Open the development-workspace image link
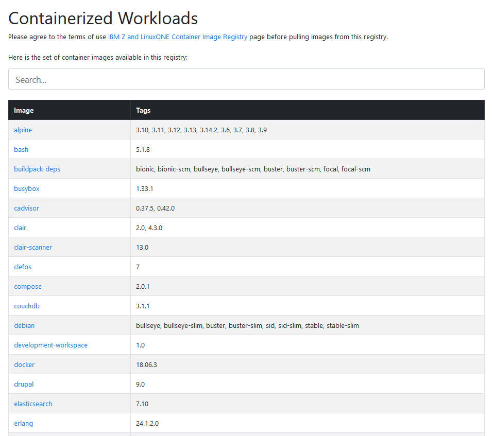 [50, 345]
